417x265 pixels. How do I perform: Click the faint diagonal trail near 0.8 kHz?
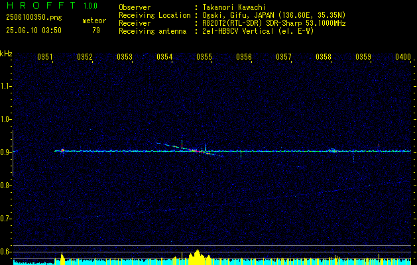tap(339, 189)
